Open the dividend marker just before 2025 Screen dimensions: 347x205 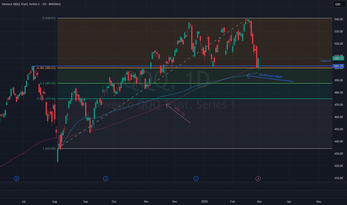196,179
